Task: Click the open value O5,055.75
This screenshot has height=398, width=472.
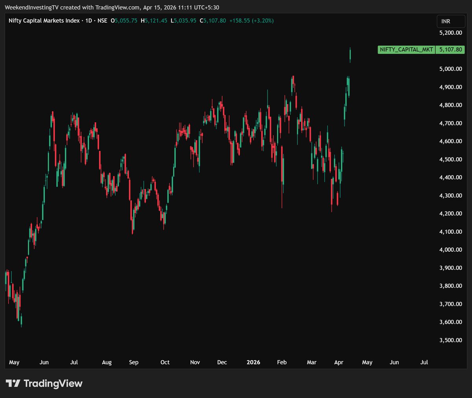Action: tap(124, 20)
